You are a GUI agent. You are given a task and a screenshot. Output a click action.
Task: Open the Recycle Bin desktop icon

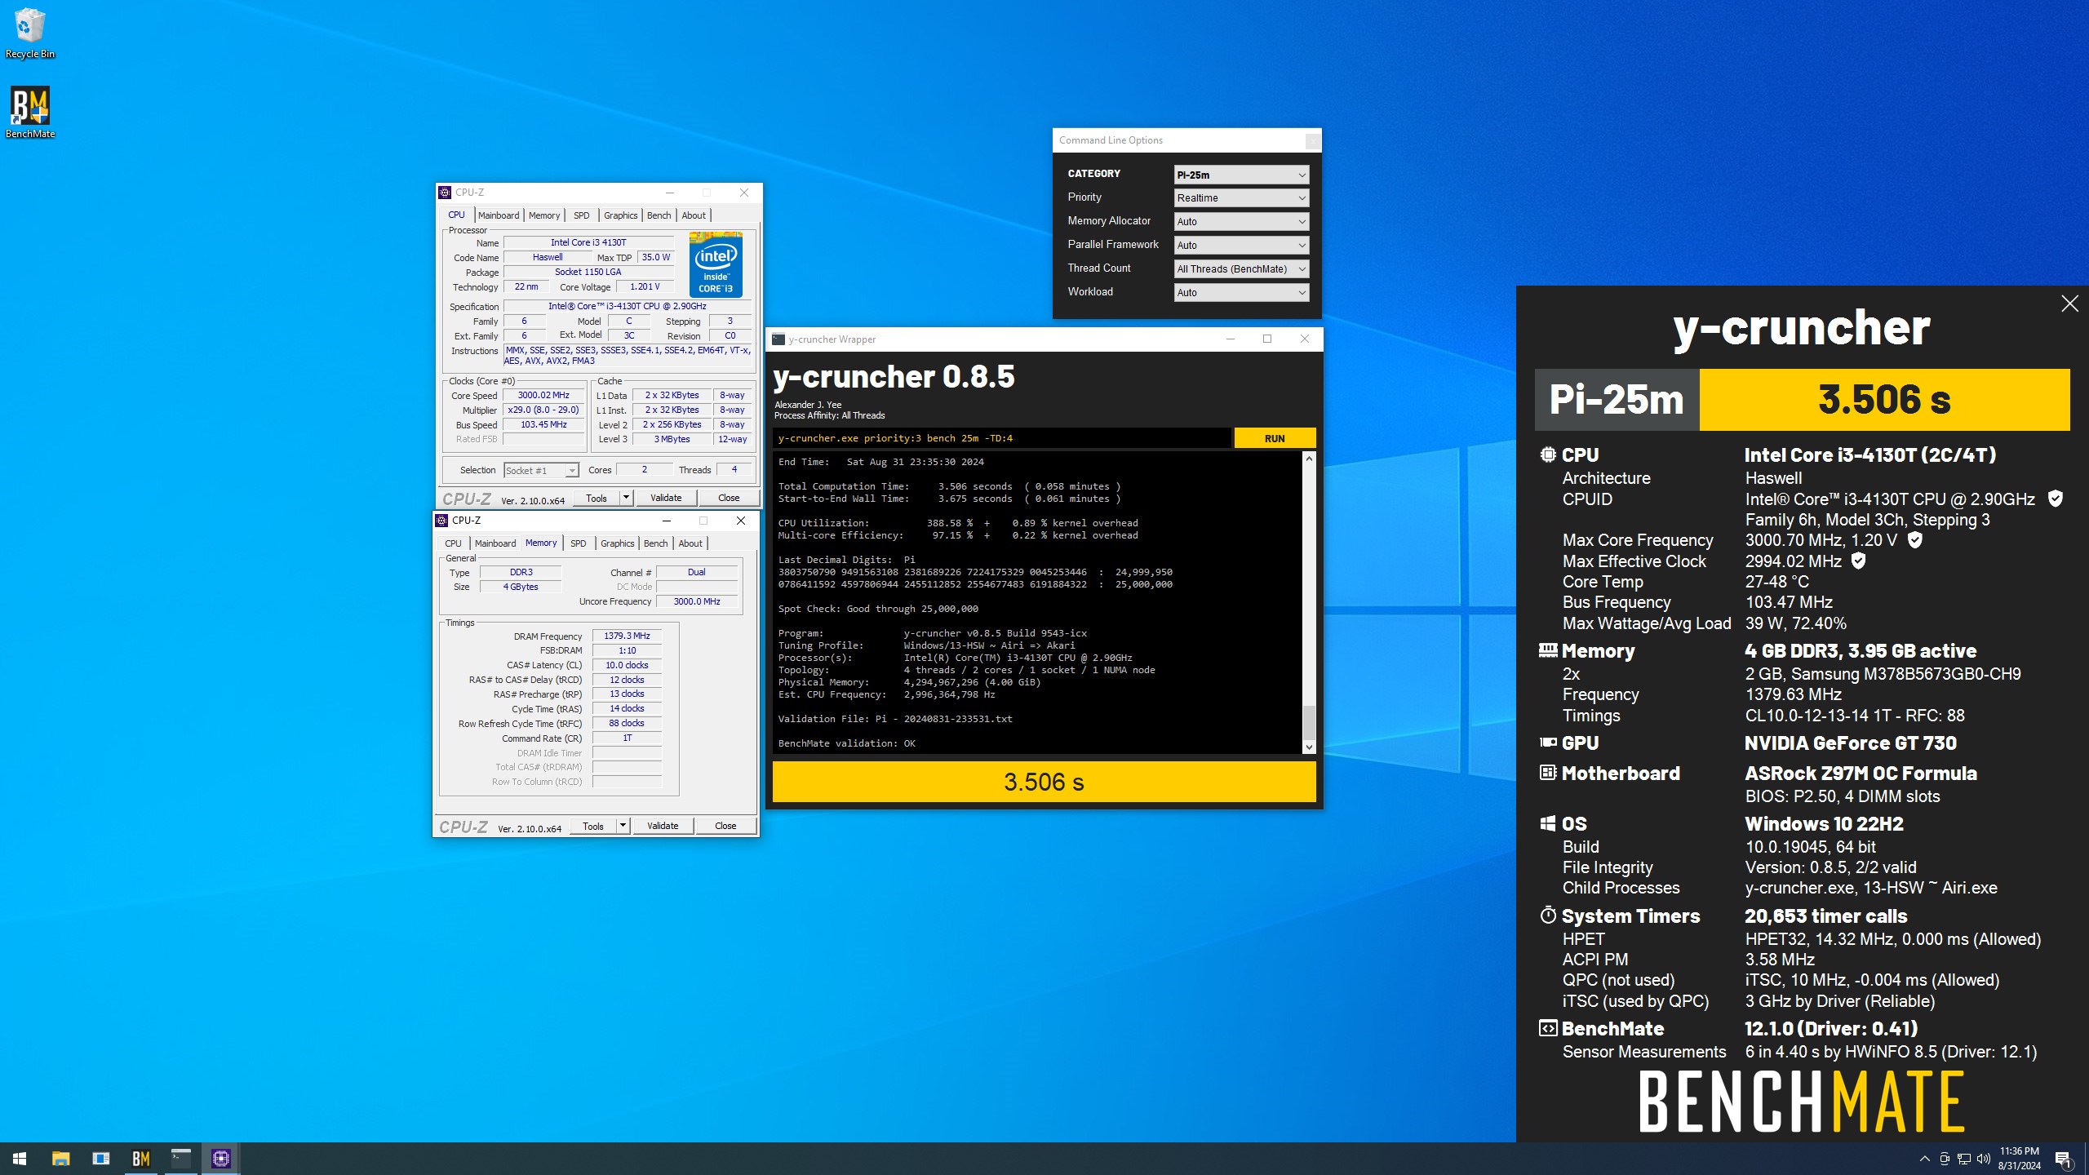coord(30,33)
